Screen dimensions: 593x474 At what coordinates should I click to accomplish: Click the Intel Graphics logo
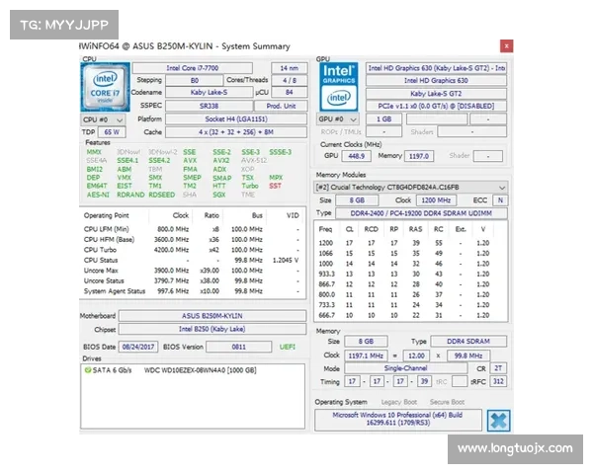point(339,85)
